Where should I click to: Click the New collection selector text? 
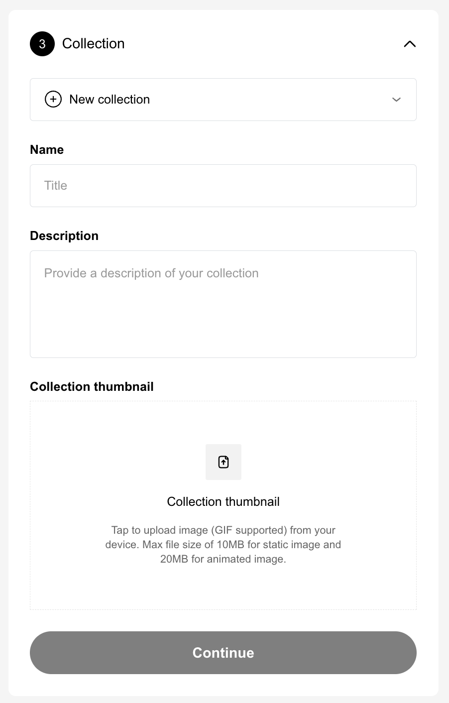(110, 100)
